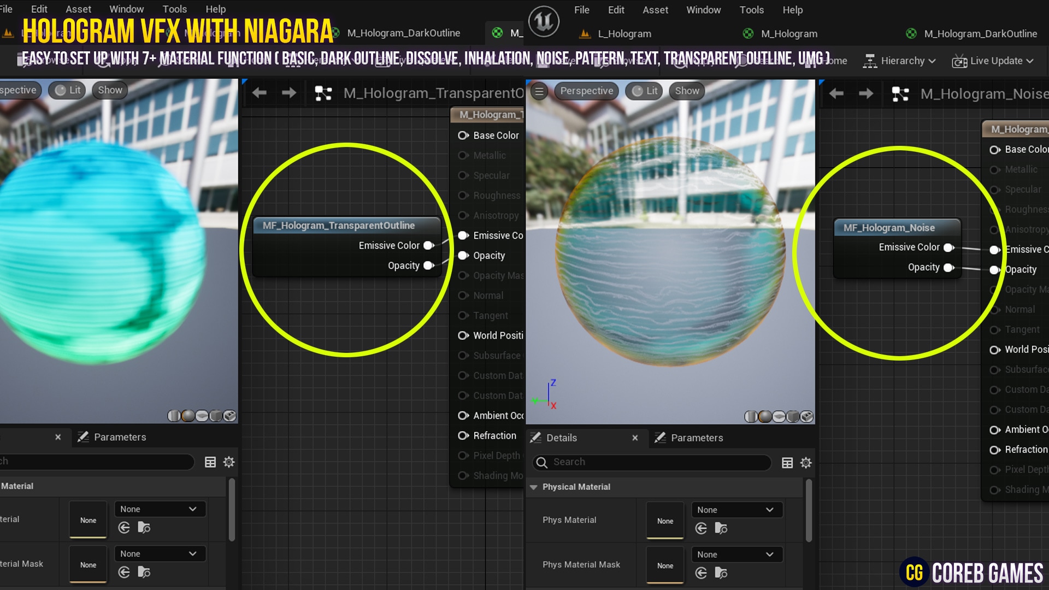
Task: Click Phys Material None thumbnail in right panel
Action: click(x=665, y=521)
